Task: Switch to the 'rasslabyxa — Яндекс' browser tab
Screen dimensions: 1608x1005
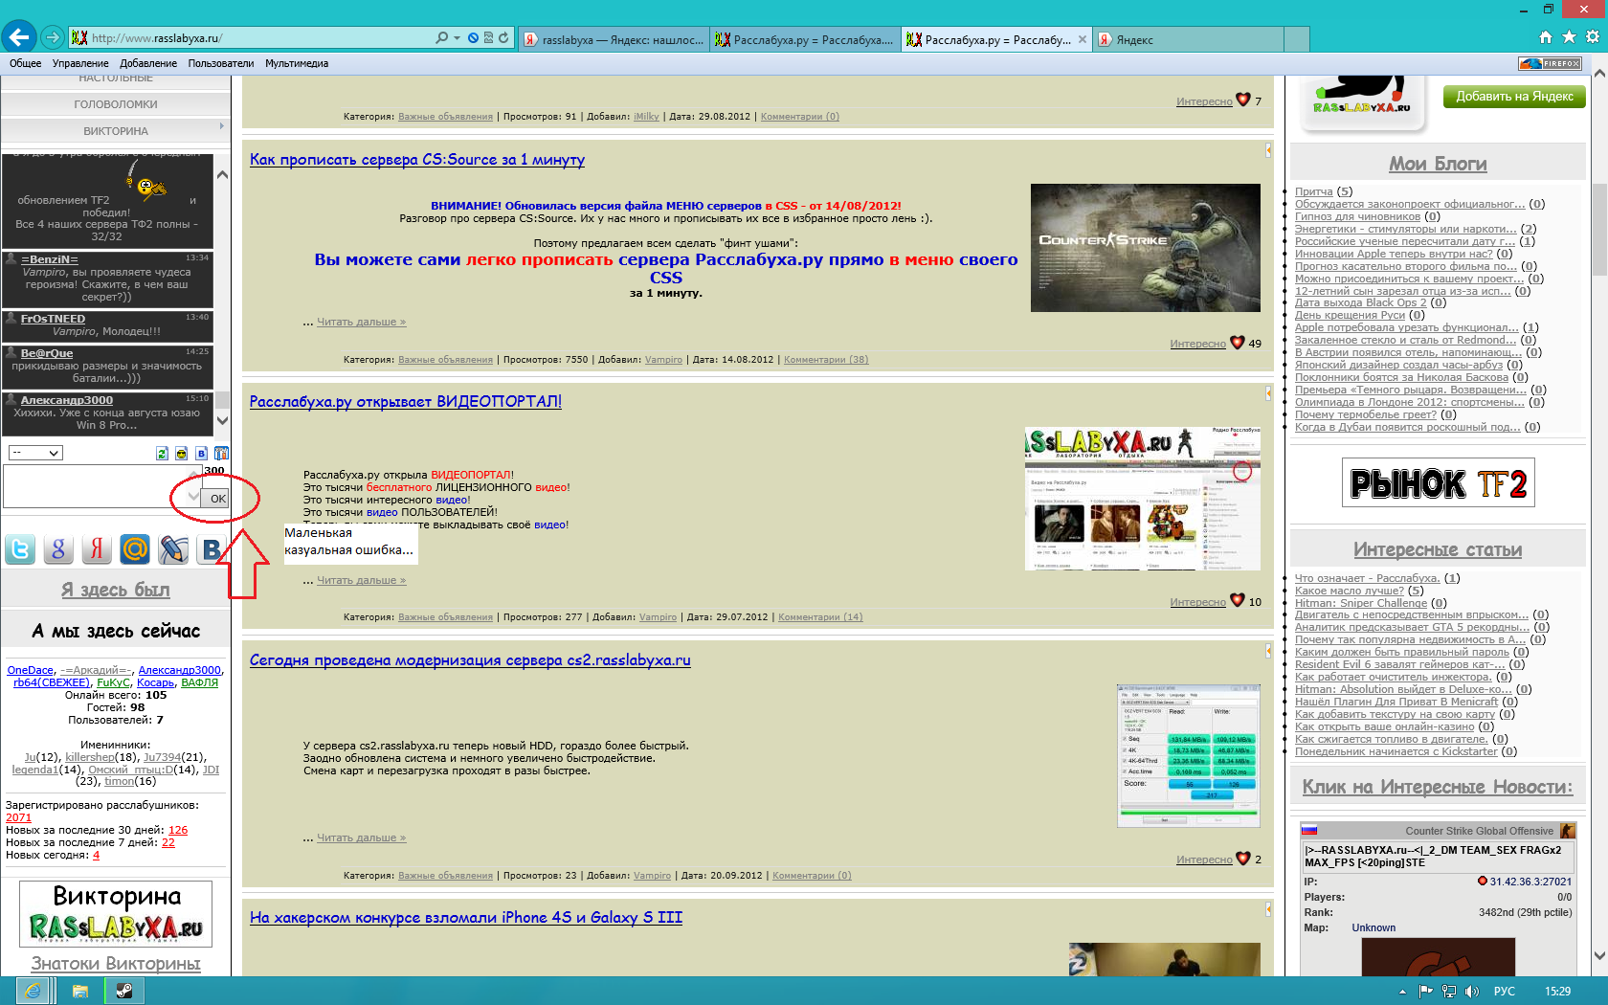Action: pos(614,39)
